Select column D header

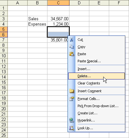point(79,3)
